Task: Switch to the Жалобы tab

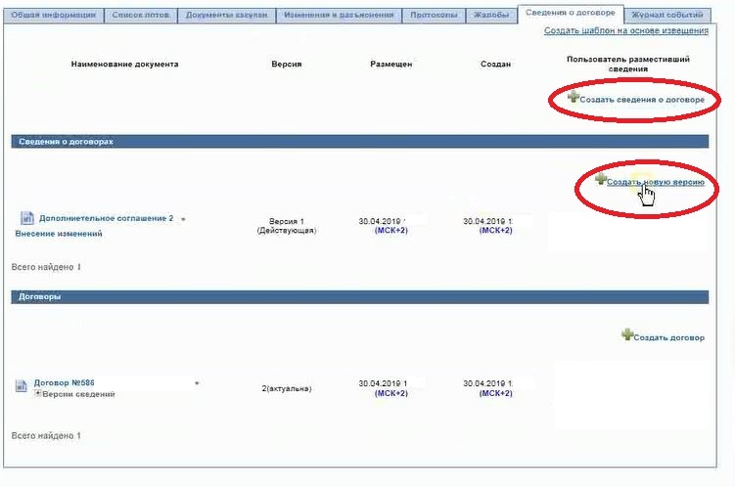Action: pos(490,16)
